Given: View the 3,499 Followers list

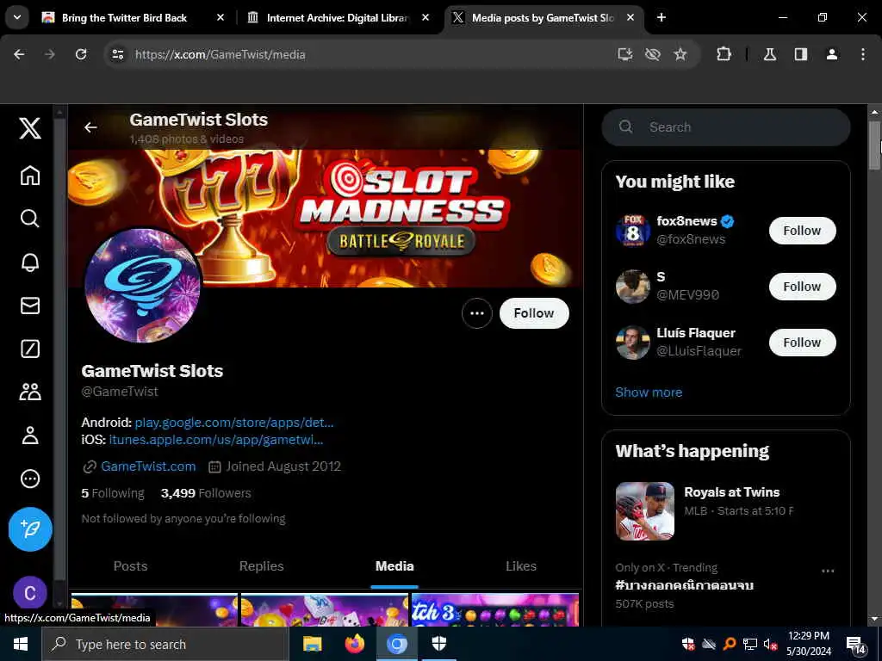Looking at the screenshot, I should click(206, 493).
